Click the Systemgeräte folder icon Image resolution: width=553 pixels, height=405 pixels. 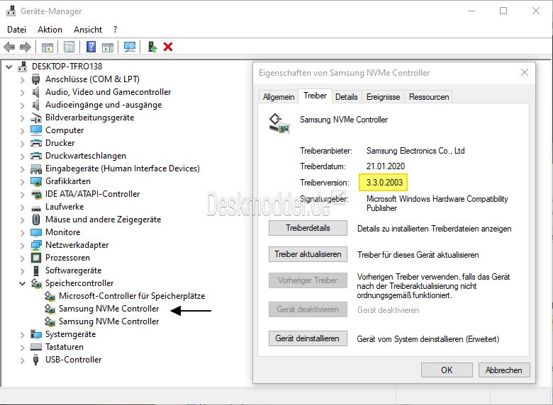(36, 334)
